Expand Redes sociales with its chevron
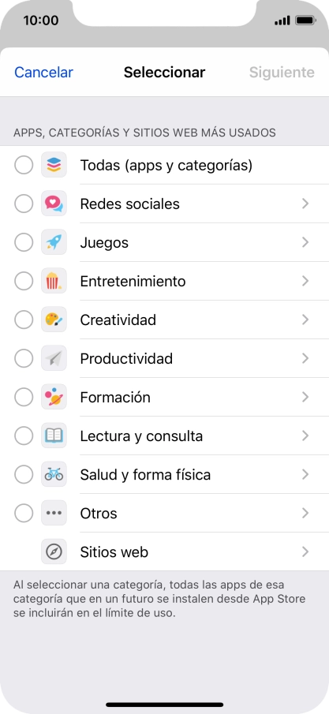Image resolution: width=329 pixels, height=714 pixels. pyautogui.click(x=305, y=204)
